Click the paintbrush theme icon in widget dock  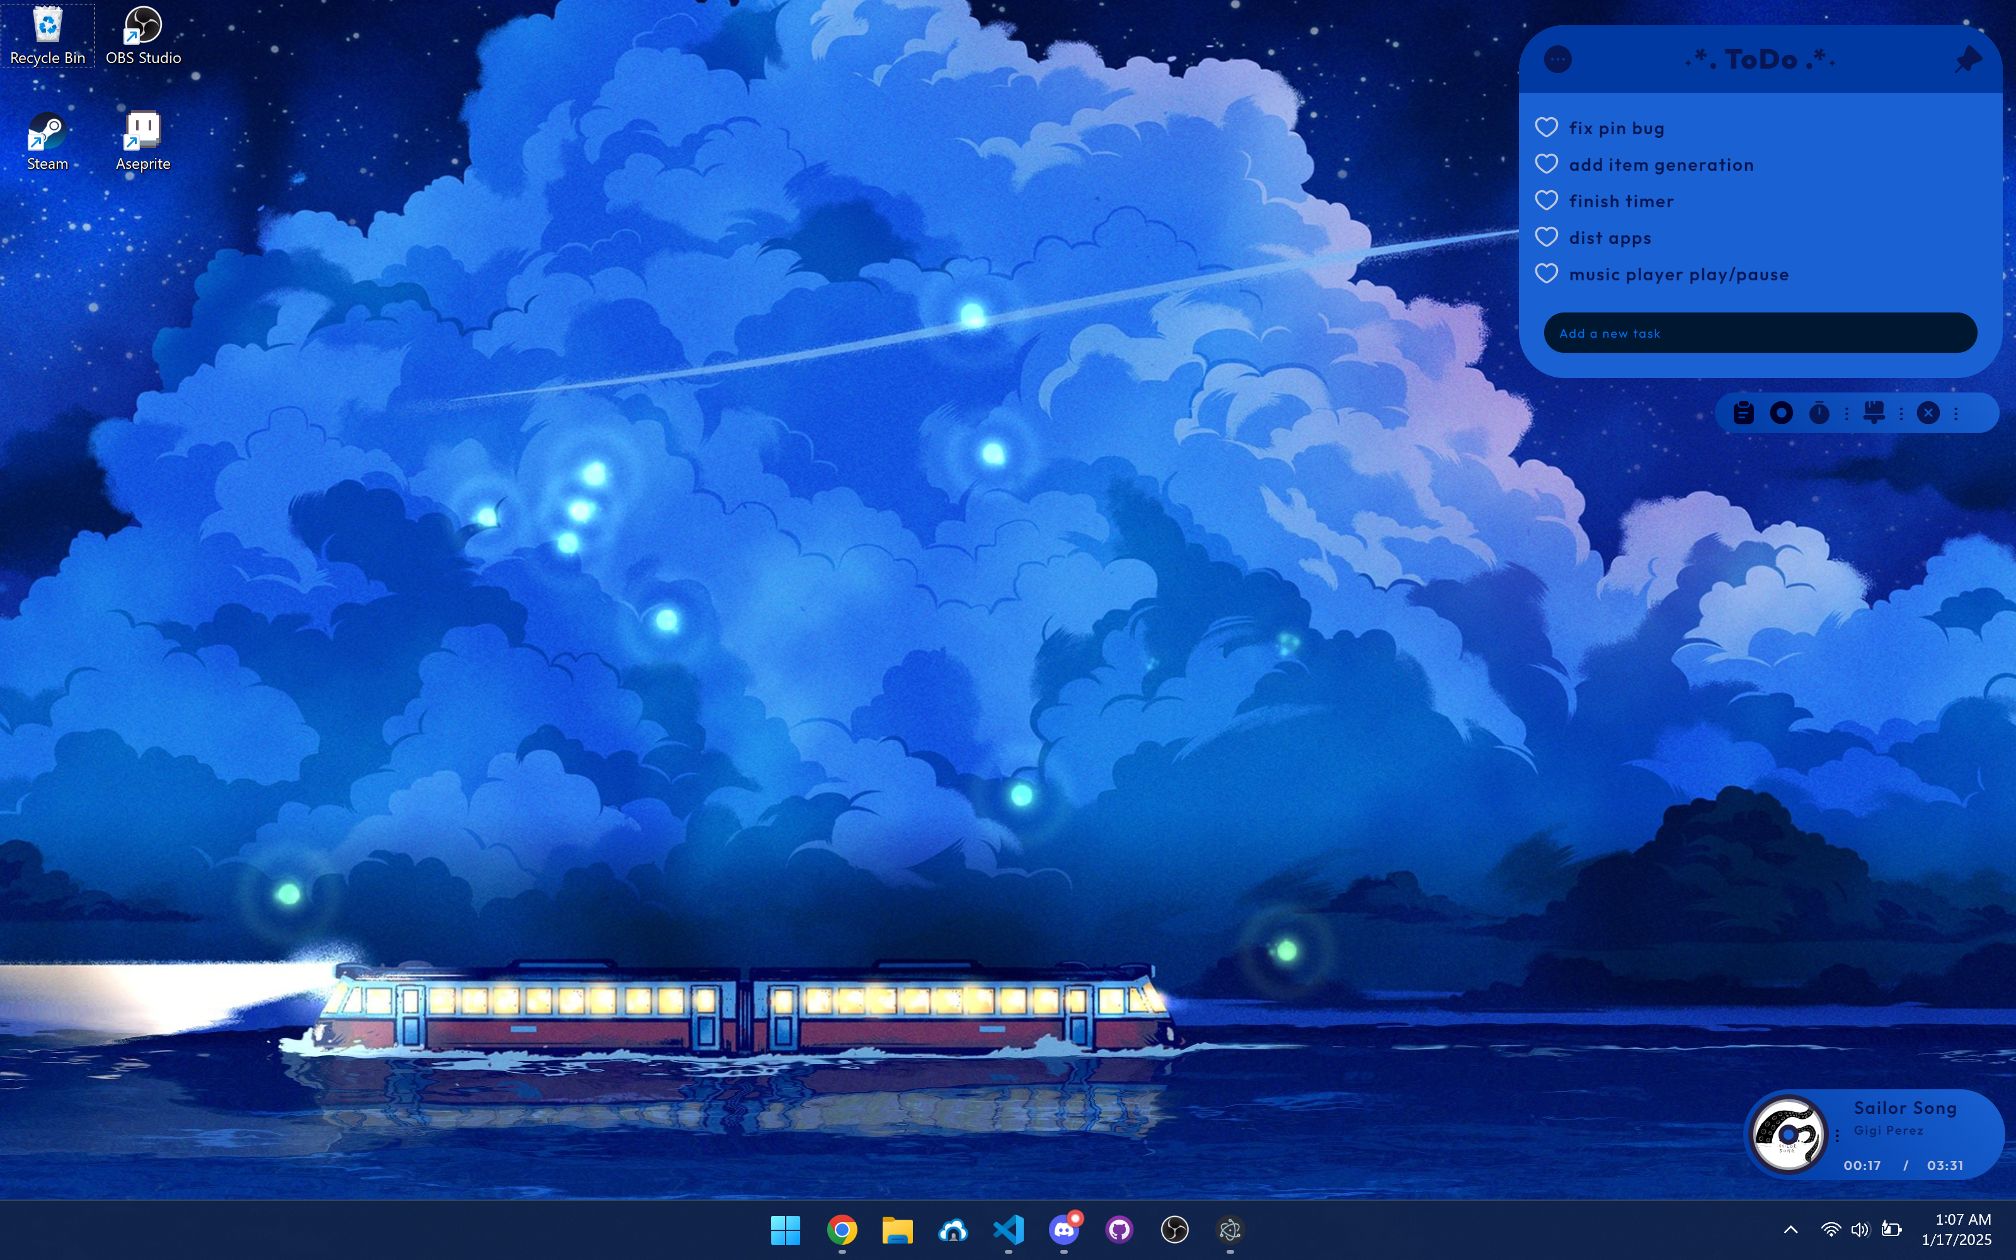pyautogui.click(x=1874, y=413)
